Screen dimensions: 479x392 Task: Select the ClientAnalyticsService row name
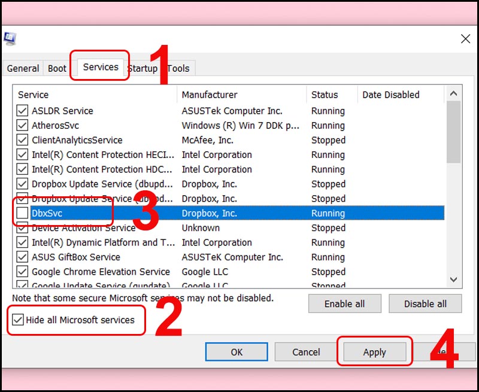[77, 140]
